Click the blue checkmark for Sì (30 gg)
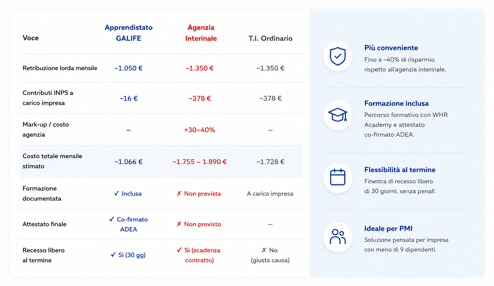 tap(113, 255)
